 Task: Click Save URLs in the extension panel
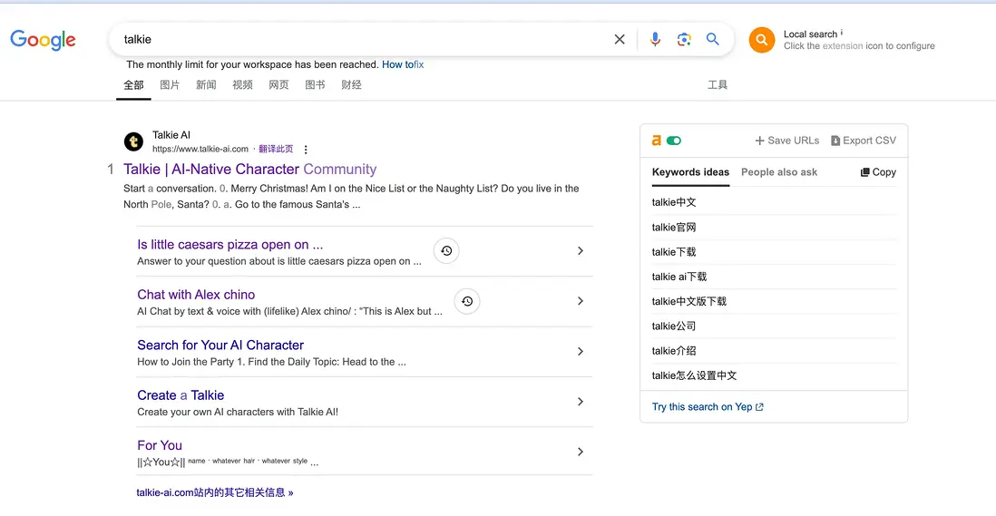(x=786, y=141)
